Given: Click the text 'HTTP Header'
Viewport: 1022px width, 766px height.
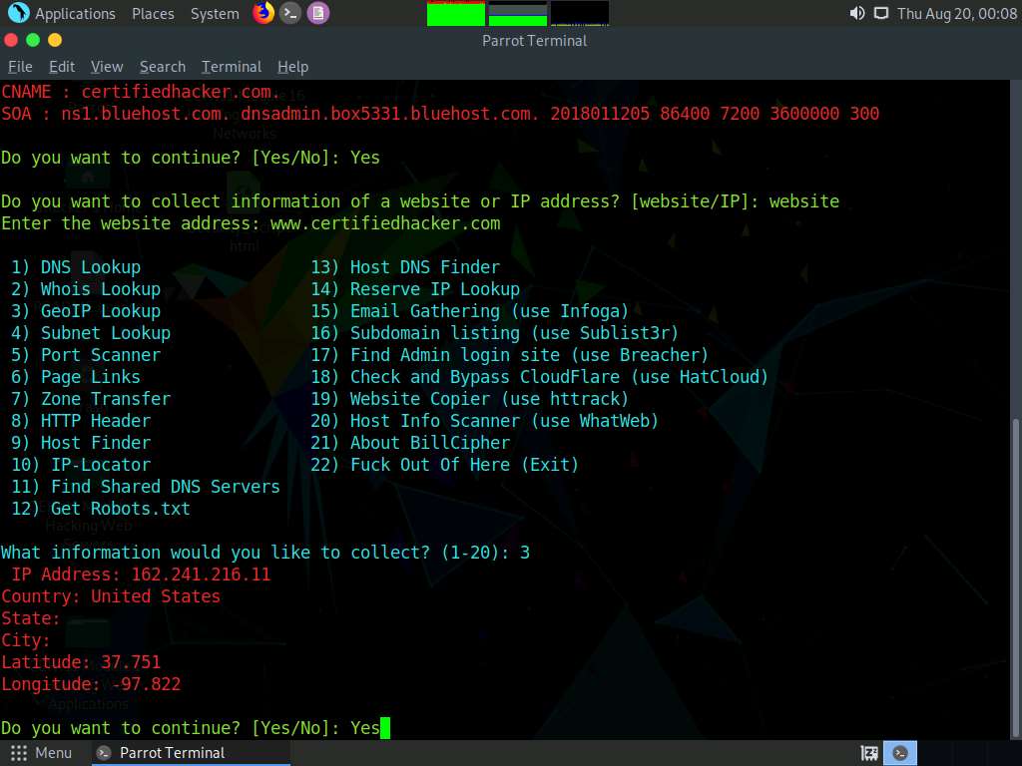Looking at the screenshot, I should (x=96, y=421).
